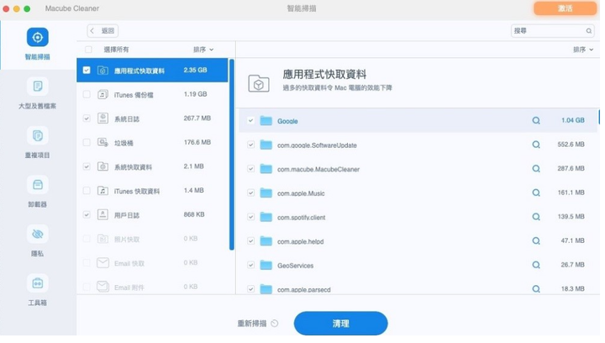Select the Email 快取 category row
605x343 pixels.
[x=152, y=263]
